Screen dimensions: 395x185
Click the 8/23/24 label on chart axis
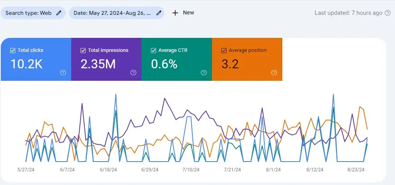tap(356, 170)
